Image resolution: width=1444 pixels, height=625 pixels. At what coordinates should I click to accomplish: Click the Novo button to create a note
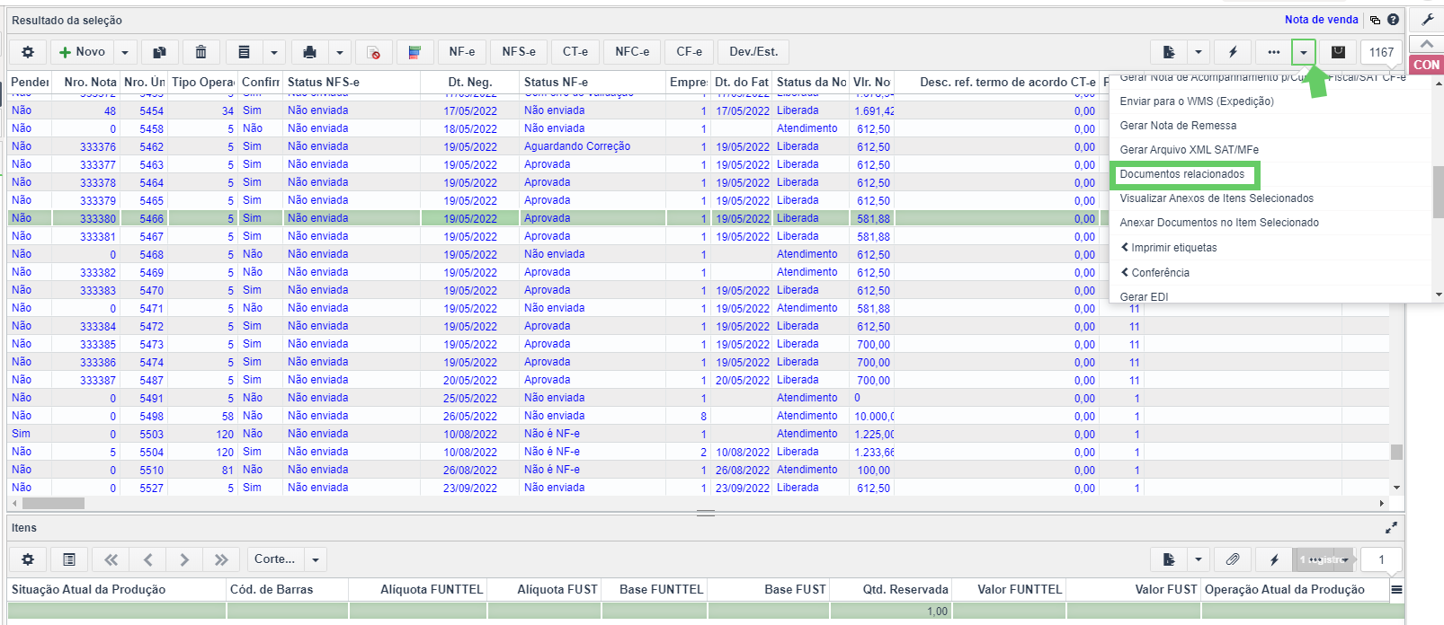[82, 52]
